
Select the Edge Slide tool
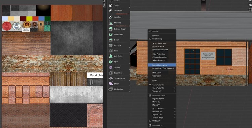119,73
